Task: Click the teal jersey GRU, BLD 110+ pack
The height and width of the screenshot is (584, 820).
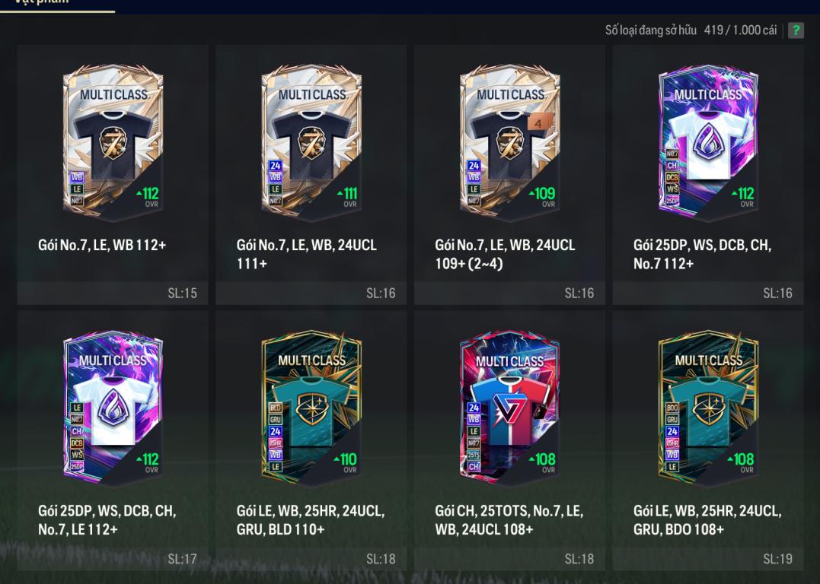Action: [311, 440]
